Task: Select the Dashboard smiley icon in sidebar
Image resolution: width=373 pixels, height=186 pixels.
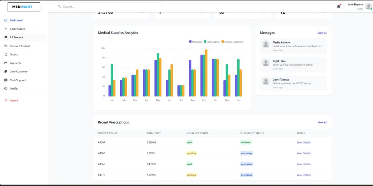Action: [6, 20]
